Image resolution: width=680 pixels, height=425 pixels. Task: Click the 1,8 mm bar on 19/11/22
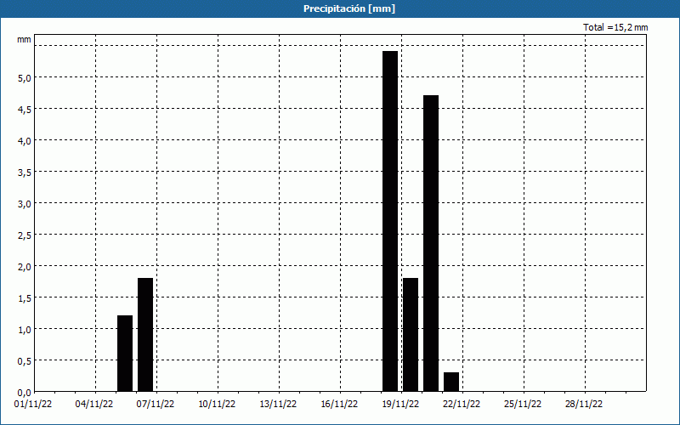coord(411,335)
